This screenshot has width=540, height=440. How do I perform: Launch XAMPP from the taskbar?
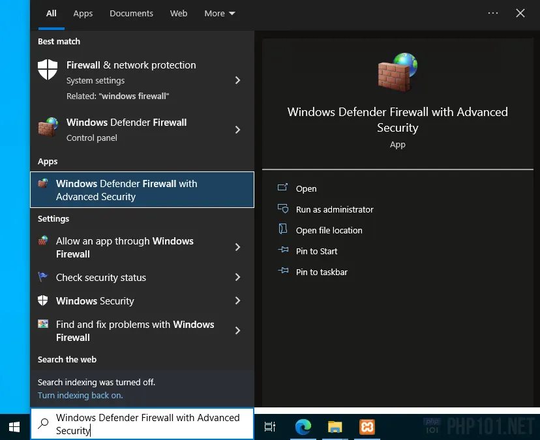(367, 427)
